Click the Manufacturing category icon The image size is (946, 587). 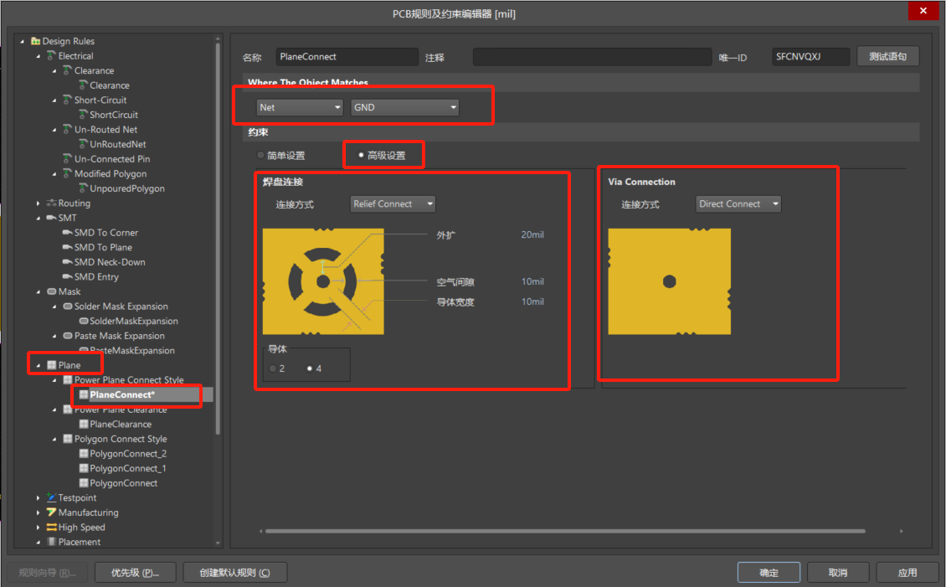(x=51, y=512)
